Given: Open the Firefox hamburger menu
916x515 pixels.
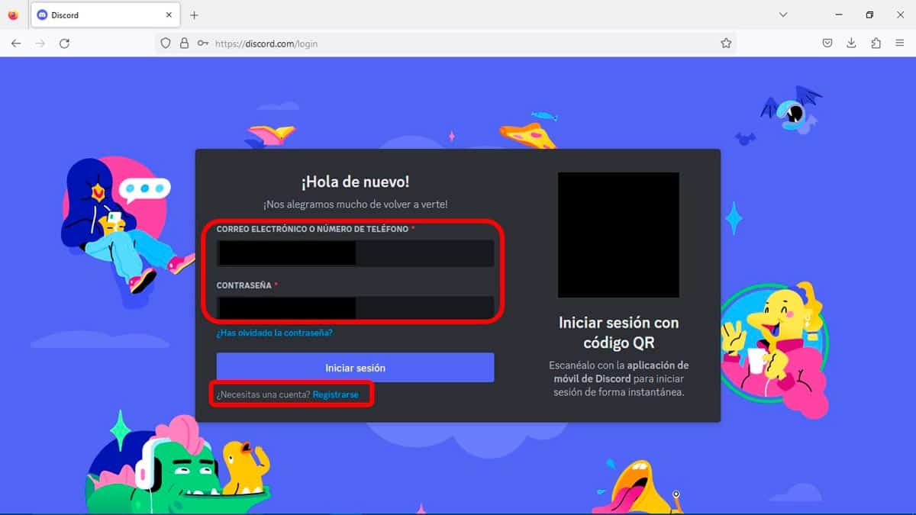Looking at the screenshot, I should (900, 43).
